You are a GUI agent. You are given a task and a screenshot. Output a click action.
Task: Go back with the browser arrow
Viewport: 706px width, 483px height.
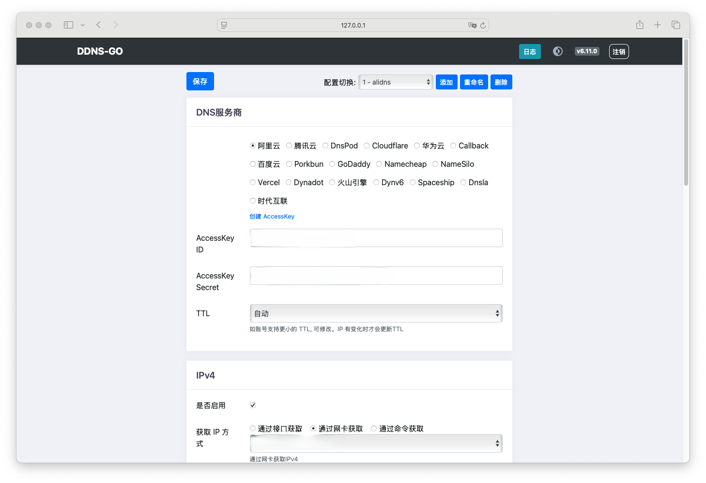pos(98,25)
